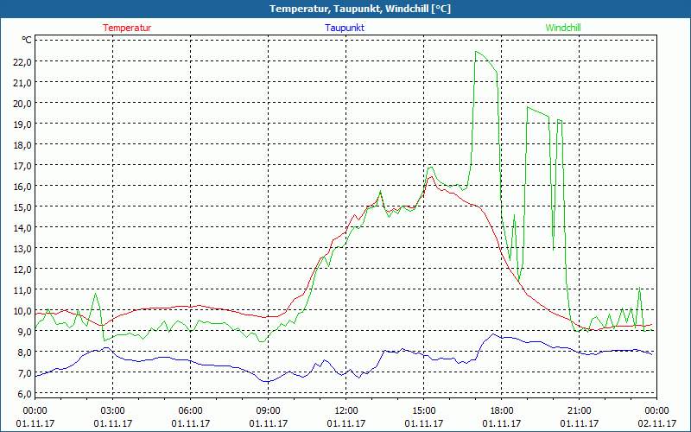This screenshot has height=432, width=691.
Task: Select the 18:00 time label
Action: point(501,410)
